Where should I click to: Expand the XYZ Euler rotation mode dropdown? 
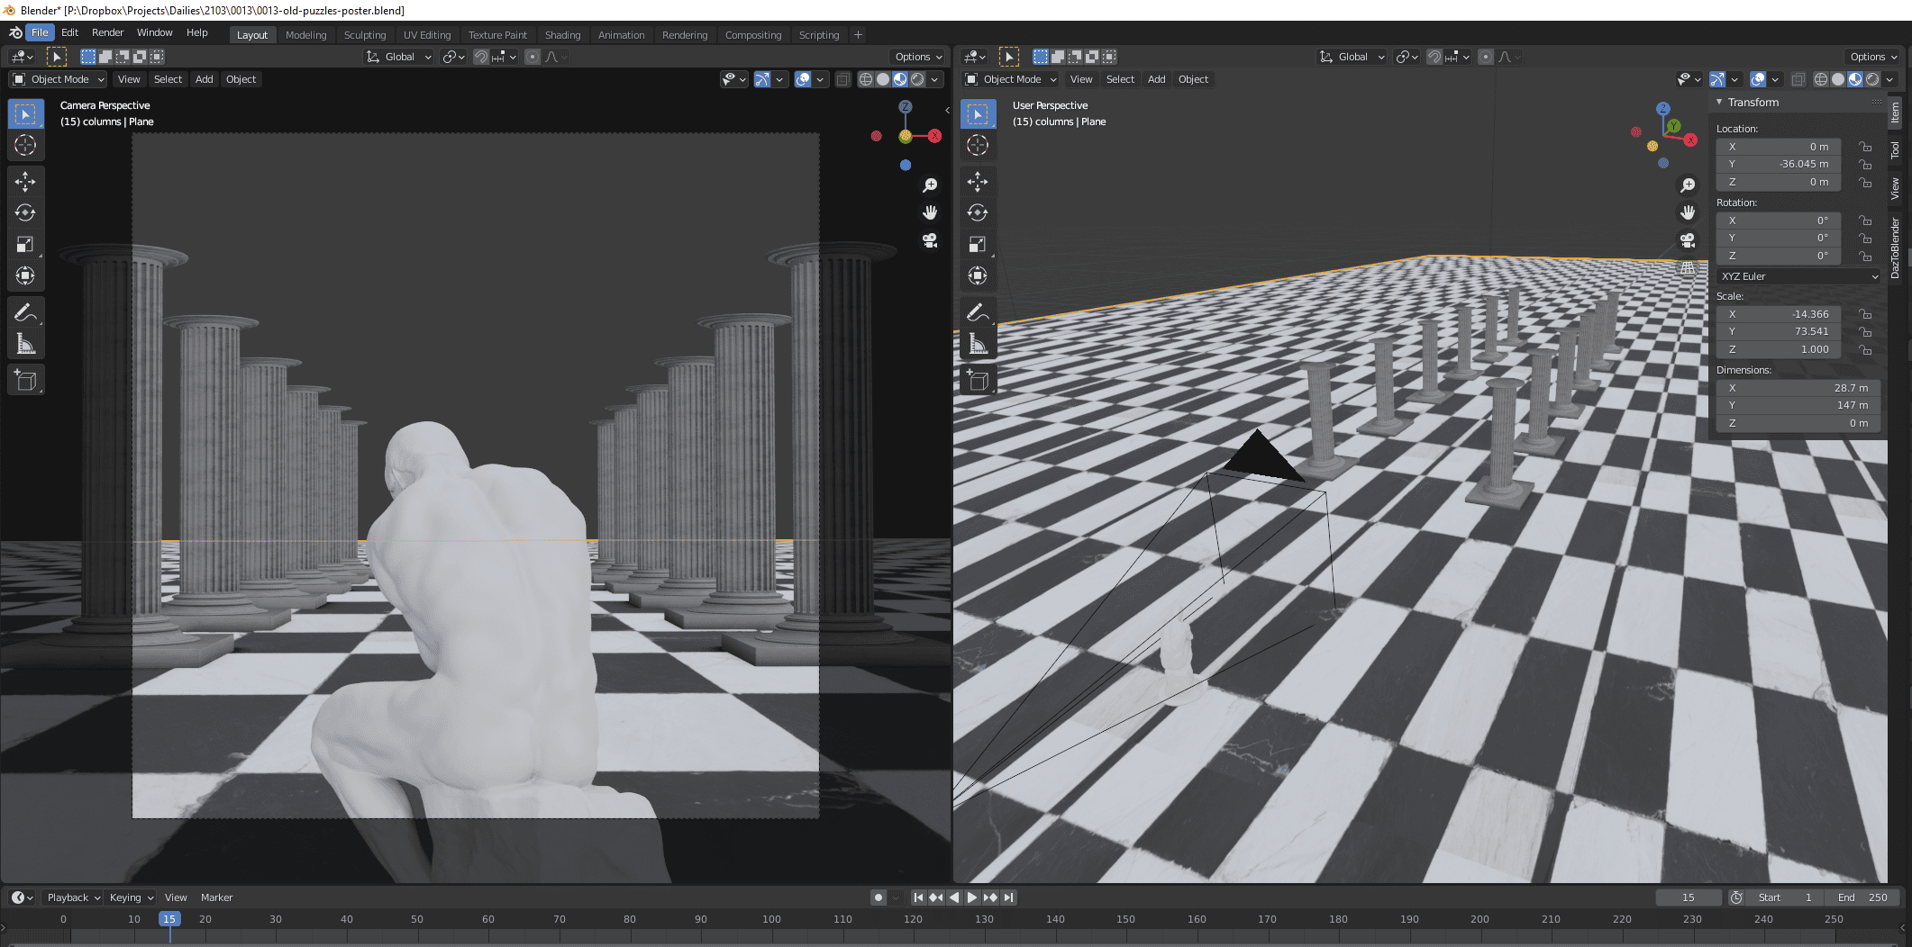(1798, 276)
